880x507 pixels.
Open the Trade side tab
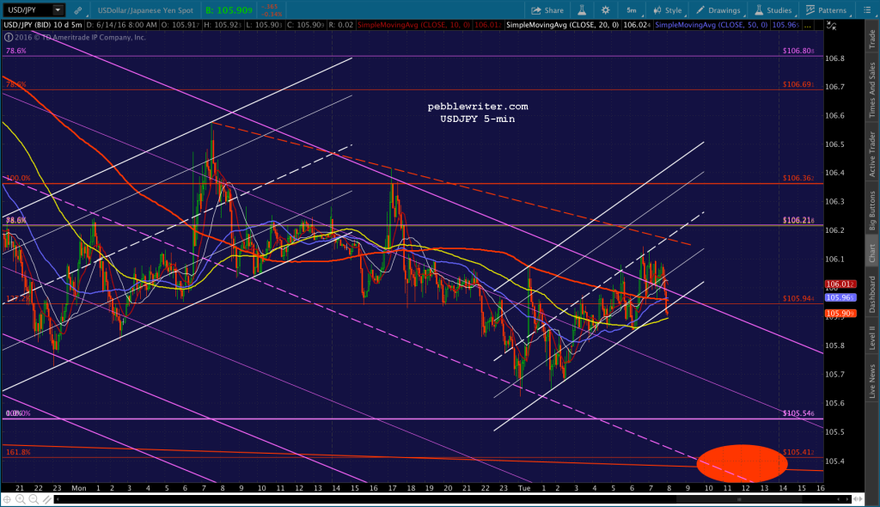(872, 39)
